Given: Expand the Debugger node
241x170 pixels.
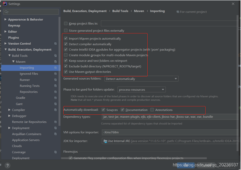Looking at the screenshot, I should [x=9, y=116].
